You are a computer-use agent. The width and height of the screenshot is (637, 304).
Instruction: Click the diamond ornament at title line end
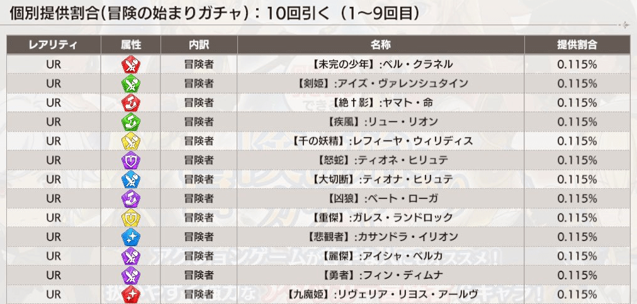pos(624,25)
